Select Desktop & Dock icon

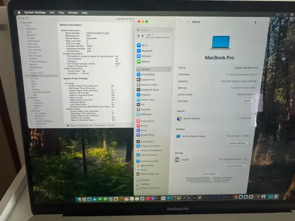coord(138,90)
